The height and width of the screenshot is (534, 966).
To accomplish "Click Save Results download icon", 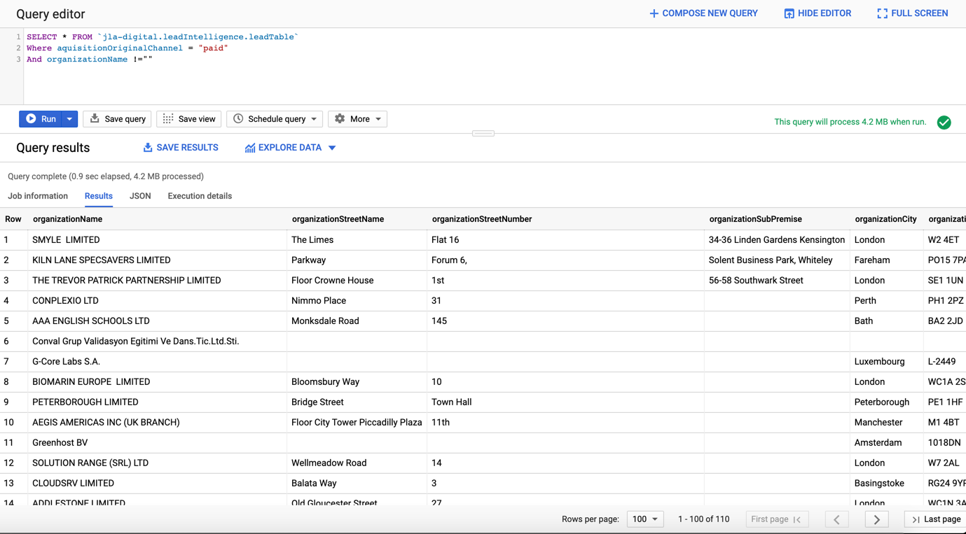I will coord(148,148).
